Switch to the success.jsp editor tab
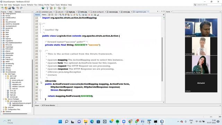Screen dimensions: 222x125 113,12
